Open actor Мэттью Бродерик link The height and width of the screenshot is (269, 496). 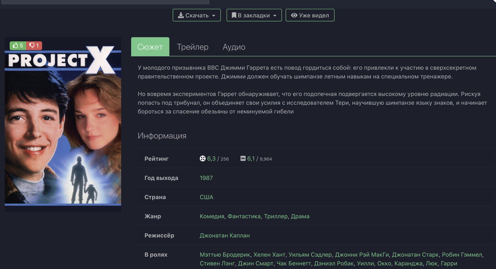coord(225,255)
